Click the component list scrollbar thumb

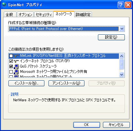121,64
